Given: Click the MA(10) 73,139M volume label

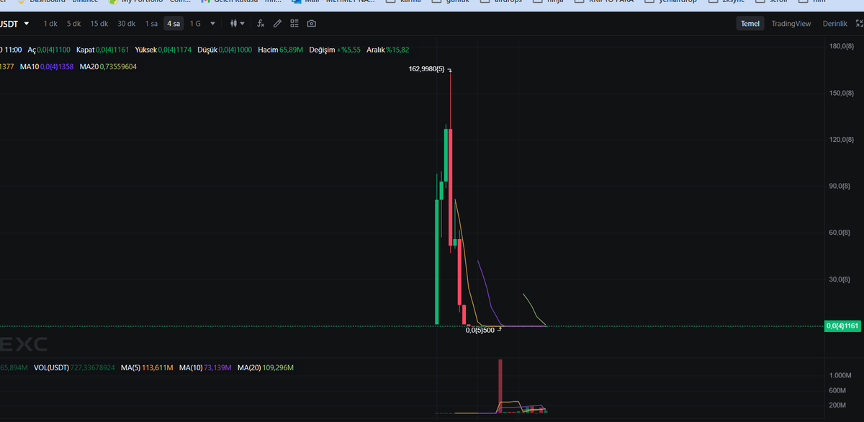Looking at the screenshot, I should [x=205, y=367].
